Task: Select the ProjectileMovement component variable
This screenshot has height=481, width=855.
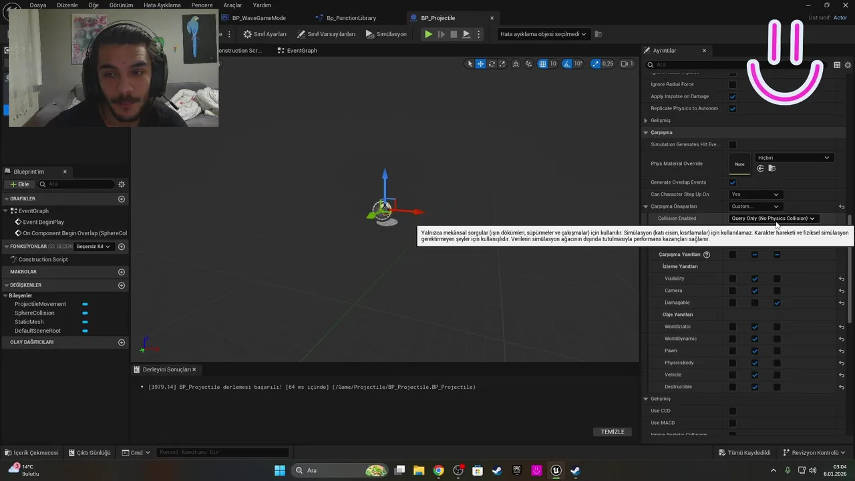Action: pos(40,304)
